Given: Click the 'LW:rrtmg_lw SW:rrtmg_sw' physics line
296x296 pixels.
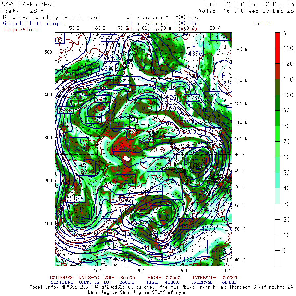Looking at the screenshot, I should 137,292.
